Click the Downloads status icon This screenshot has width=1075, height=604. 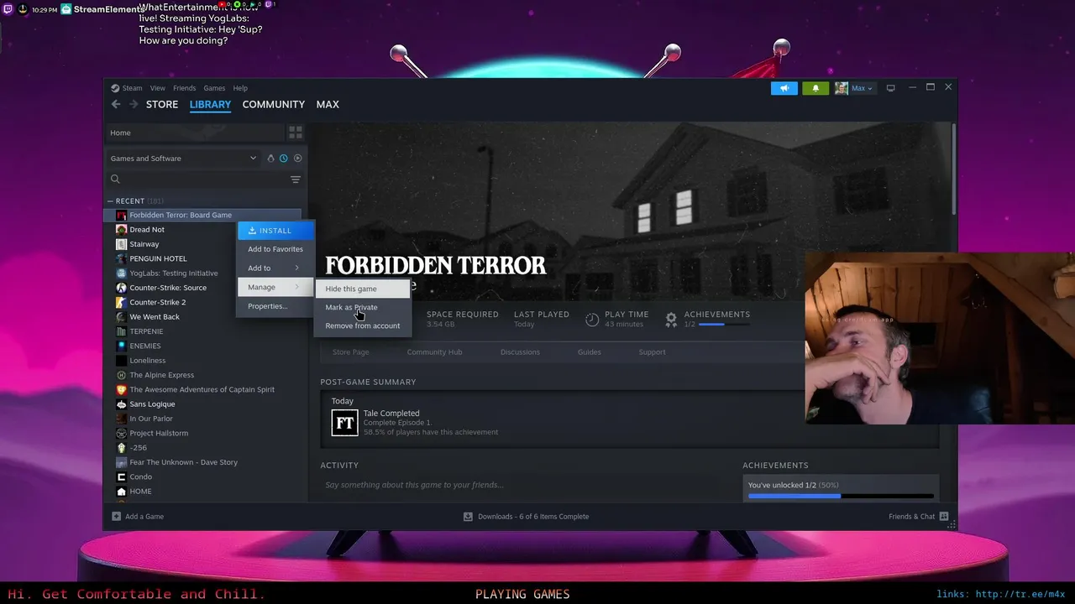[468, 517]
